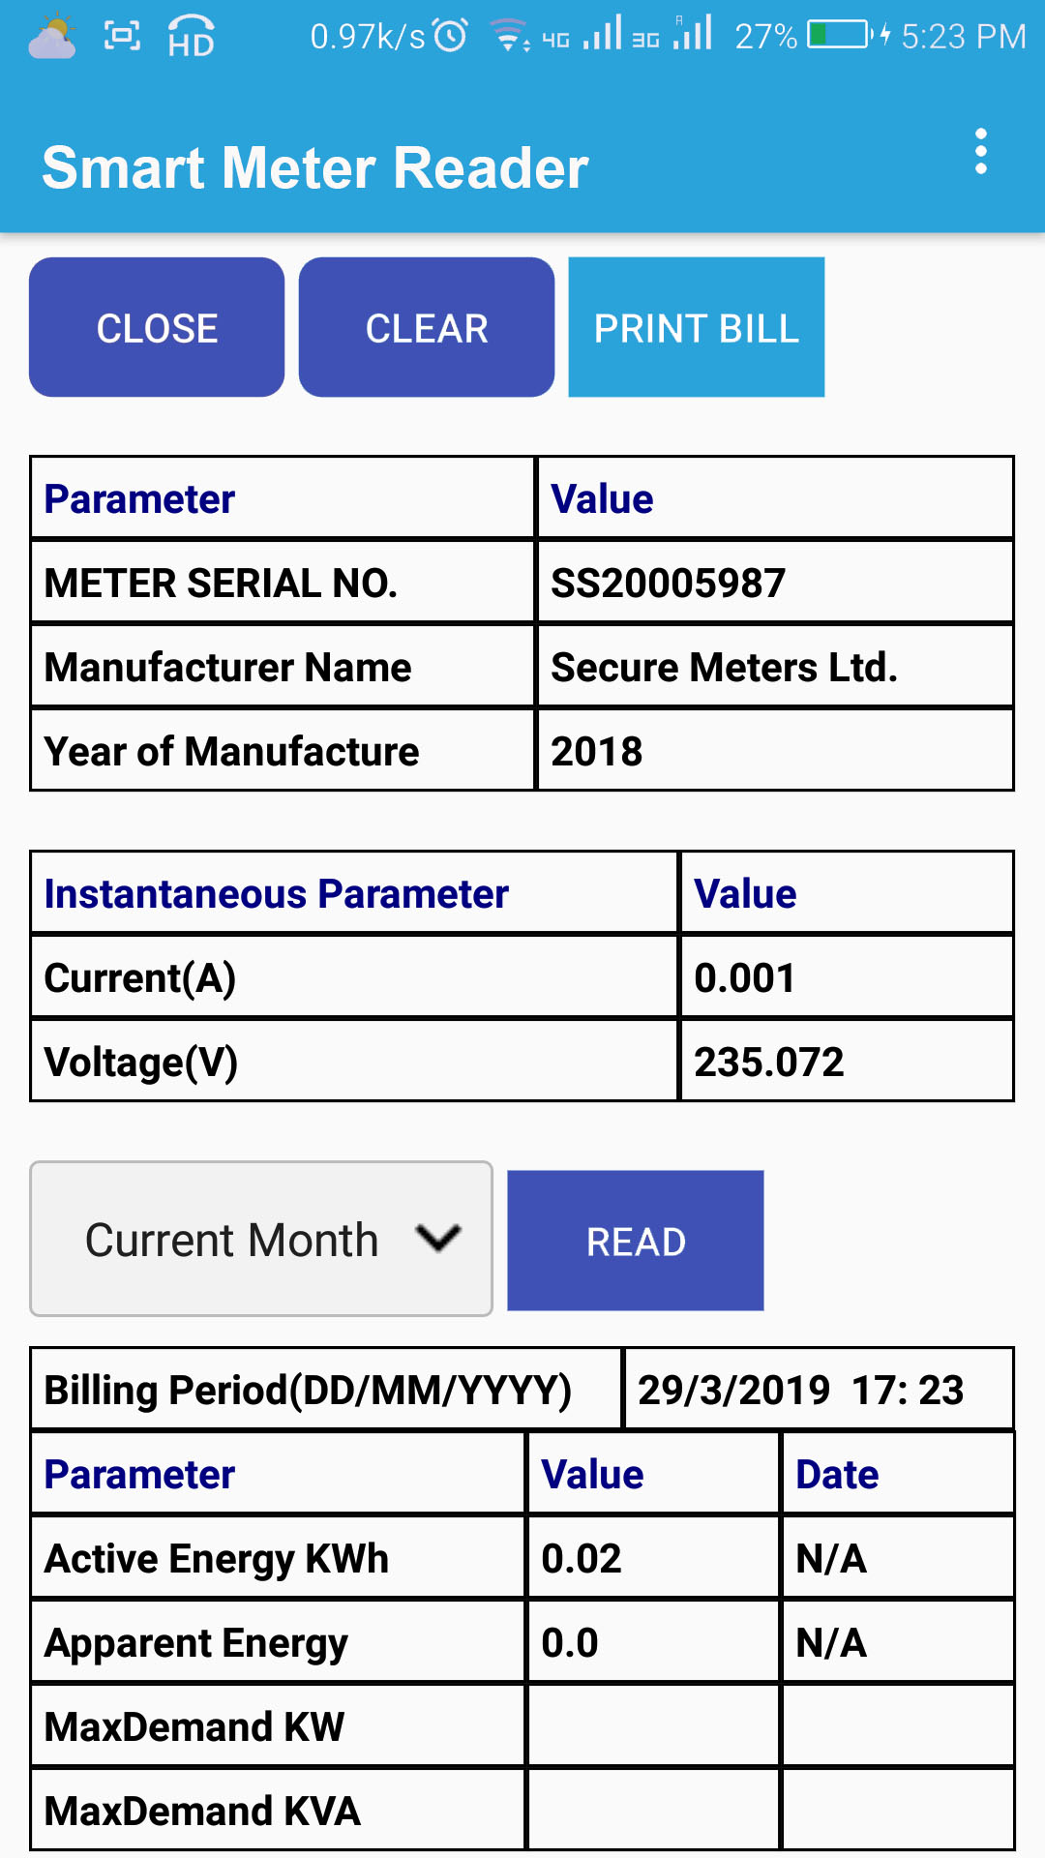The image size is (1045, 1858).
Task: Tap the HD headphone status icon
Action: click(191, 37)
